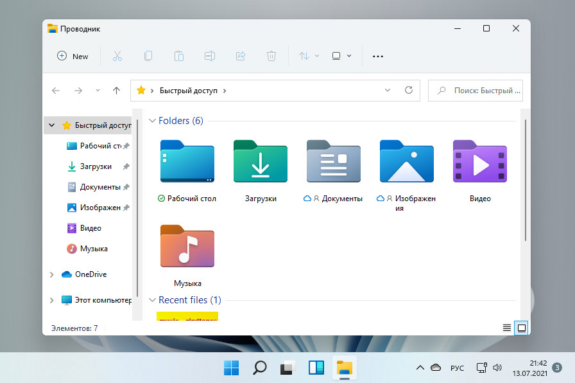The image size is (575, 383).
Task: Select Загрузки in the sidebar
Action: [x=90, y=166]
